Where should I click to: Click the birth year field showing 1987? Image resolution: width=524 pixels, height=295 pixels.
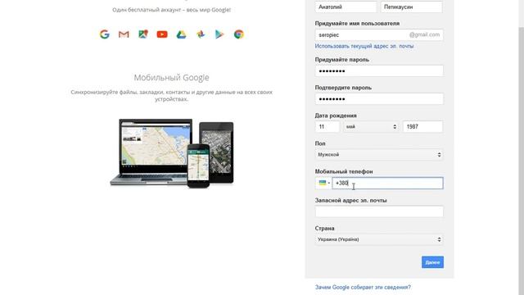point(422,127)
